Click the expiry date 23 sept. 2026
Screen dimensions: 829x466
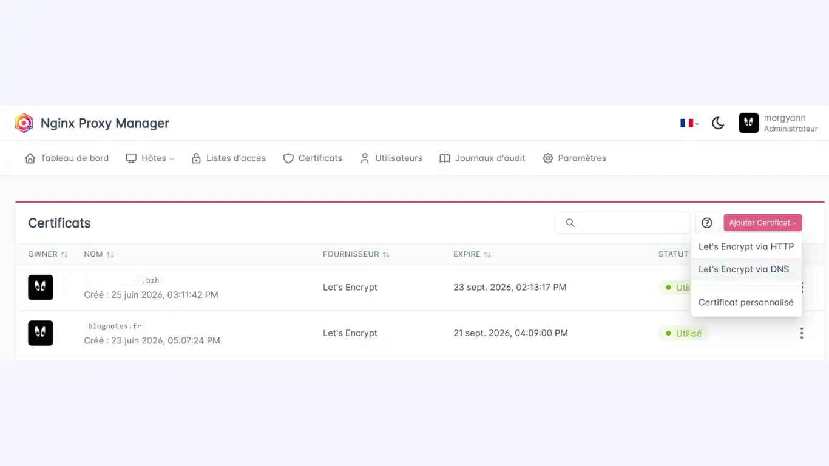click(510, 287)
